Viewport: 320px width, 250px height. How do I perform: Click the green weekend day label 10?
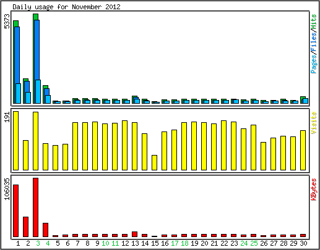pyautogui.click(x=105, y=243)
